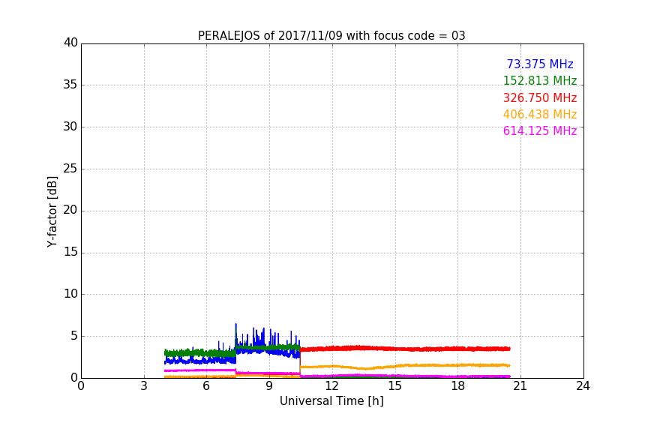Screen dimensions: 648x432
Task: Click the y-axis tick label 5
Action: point(74,336)
